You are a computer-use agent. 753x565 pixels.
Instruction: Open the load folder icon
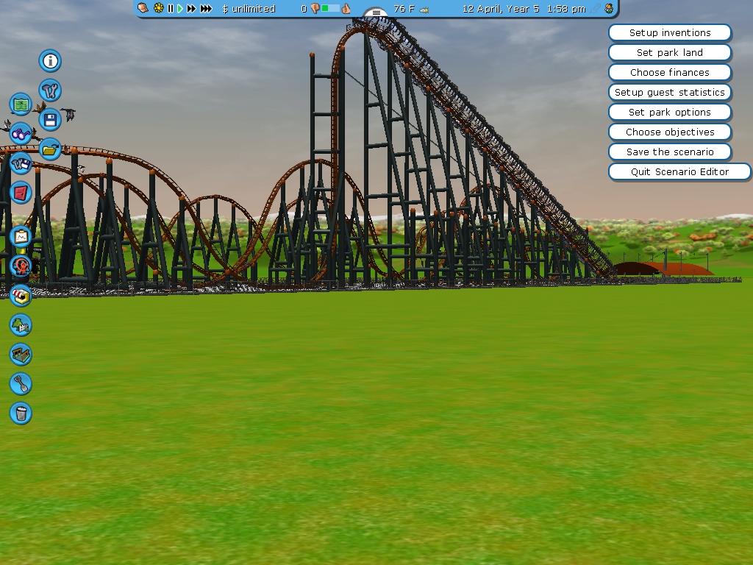(x=50, y=149)
